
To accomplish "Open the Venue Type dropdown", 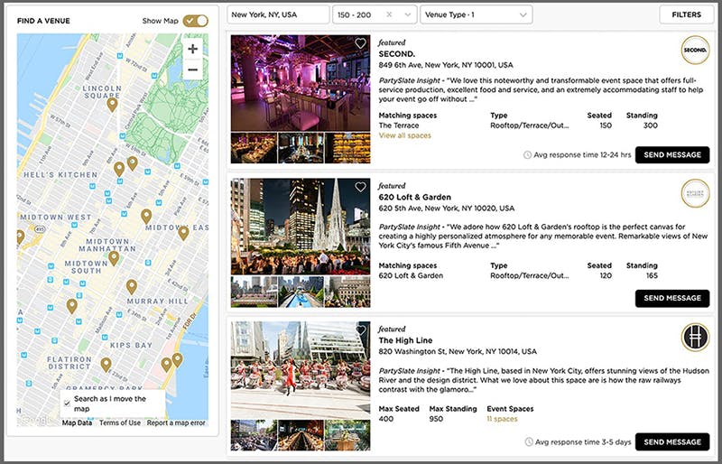I will (x=477, y=15).
